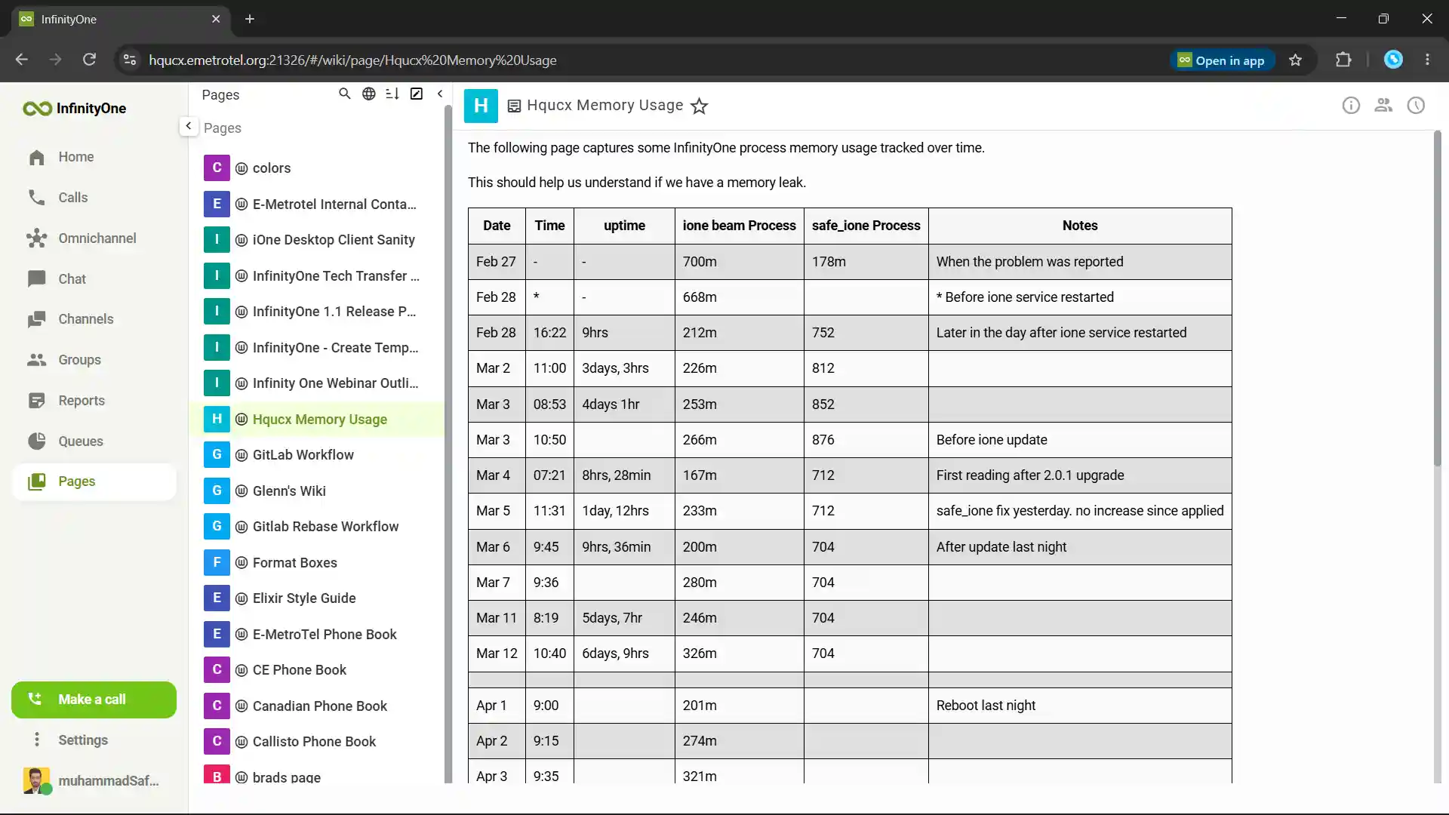Open InfinityOne 1.1 Release page
This screenshot has width=1449, height=815.
(317, 312)
